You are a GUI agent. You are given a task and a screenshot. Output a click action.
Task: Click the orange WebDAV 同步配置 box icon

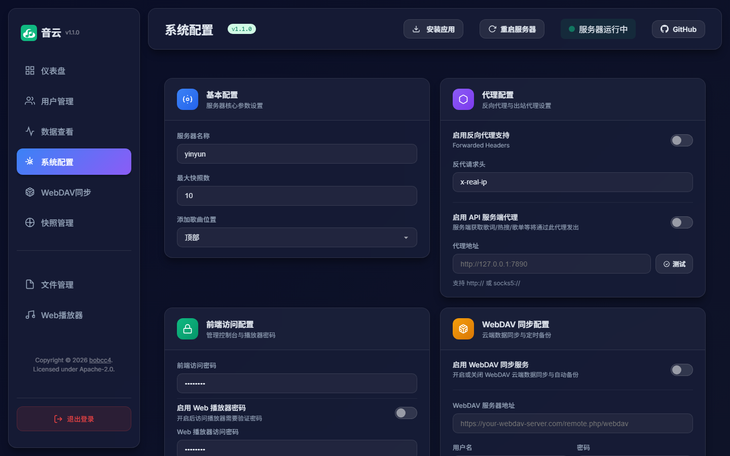(x=463, y=329)
